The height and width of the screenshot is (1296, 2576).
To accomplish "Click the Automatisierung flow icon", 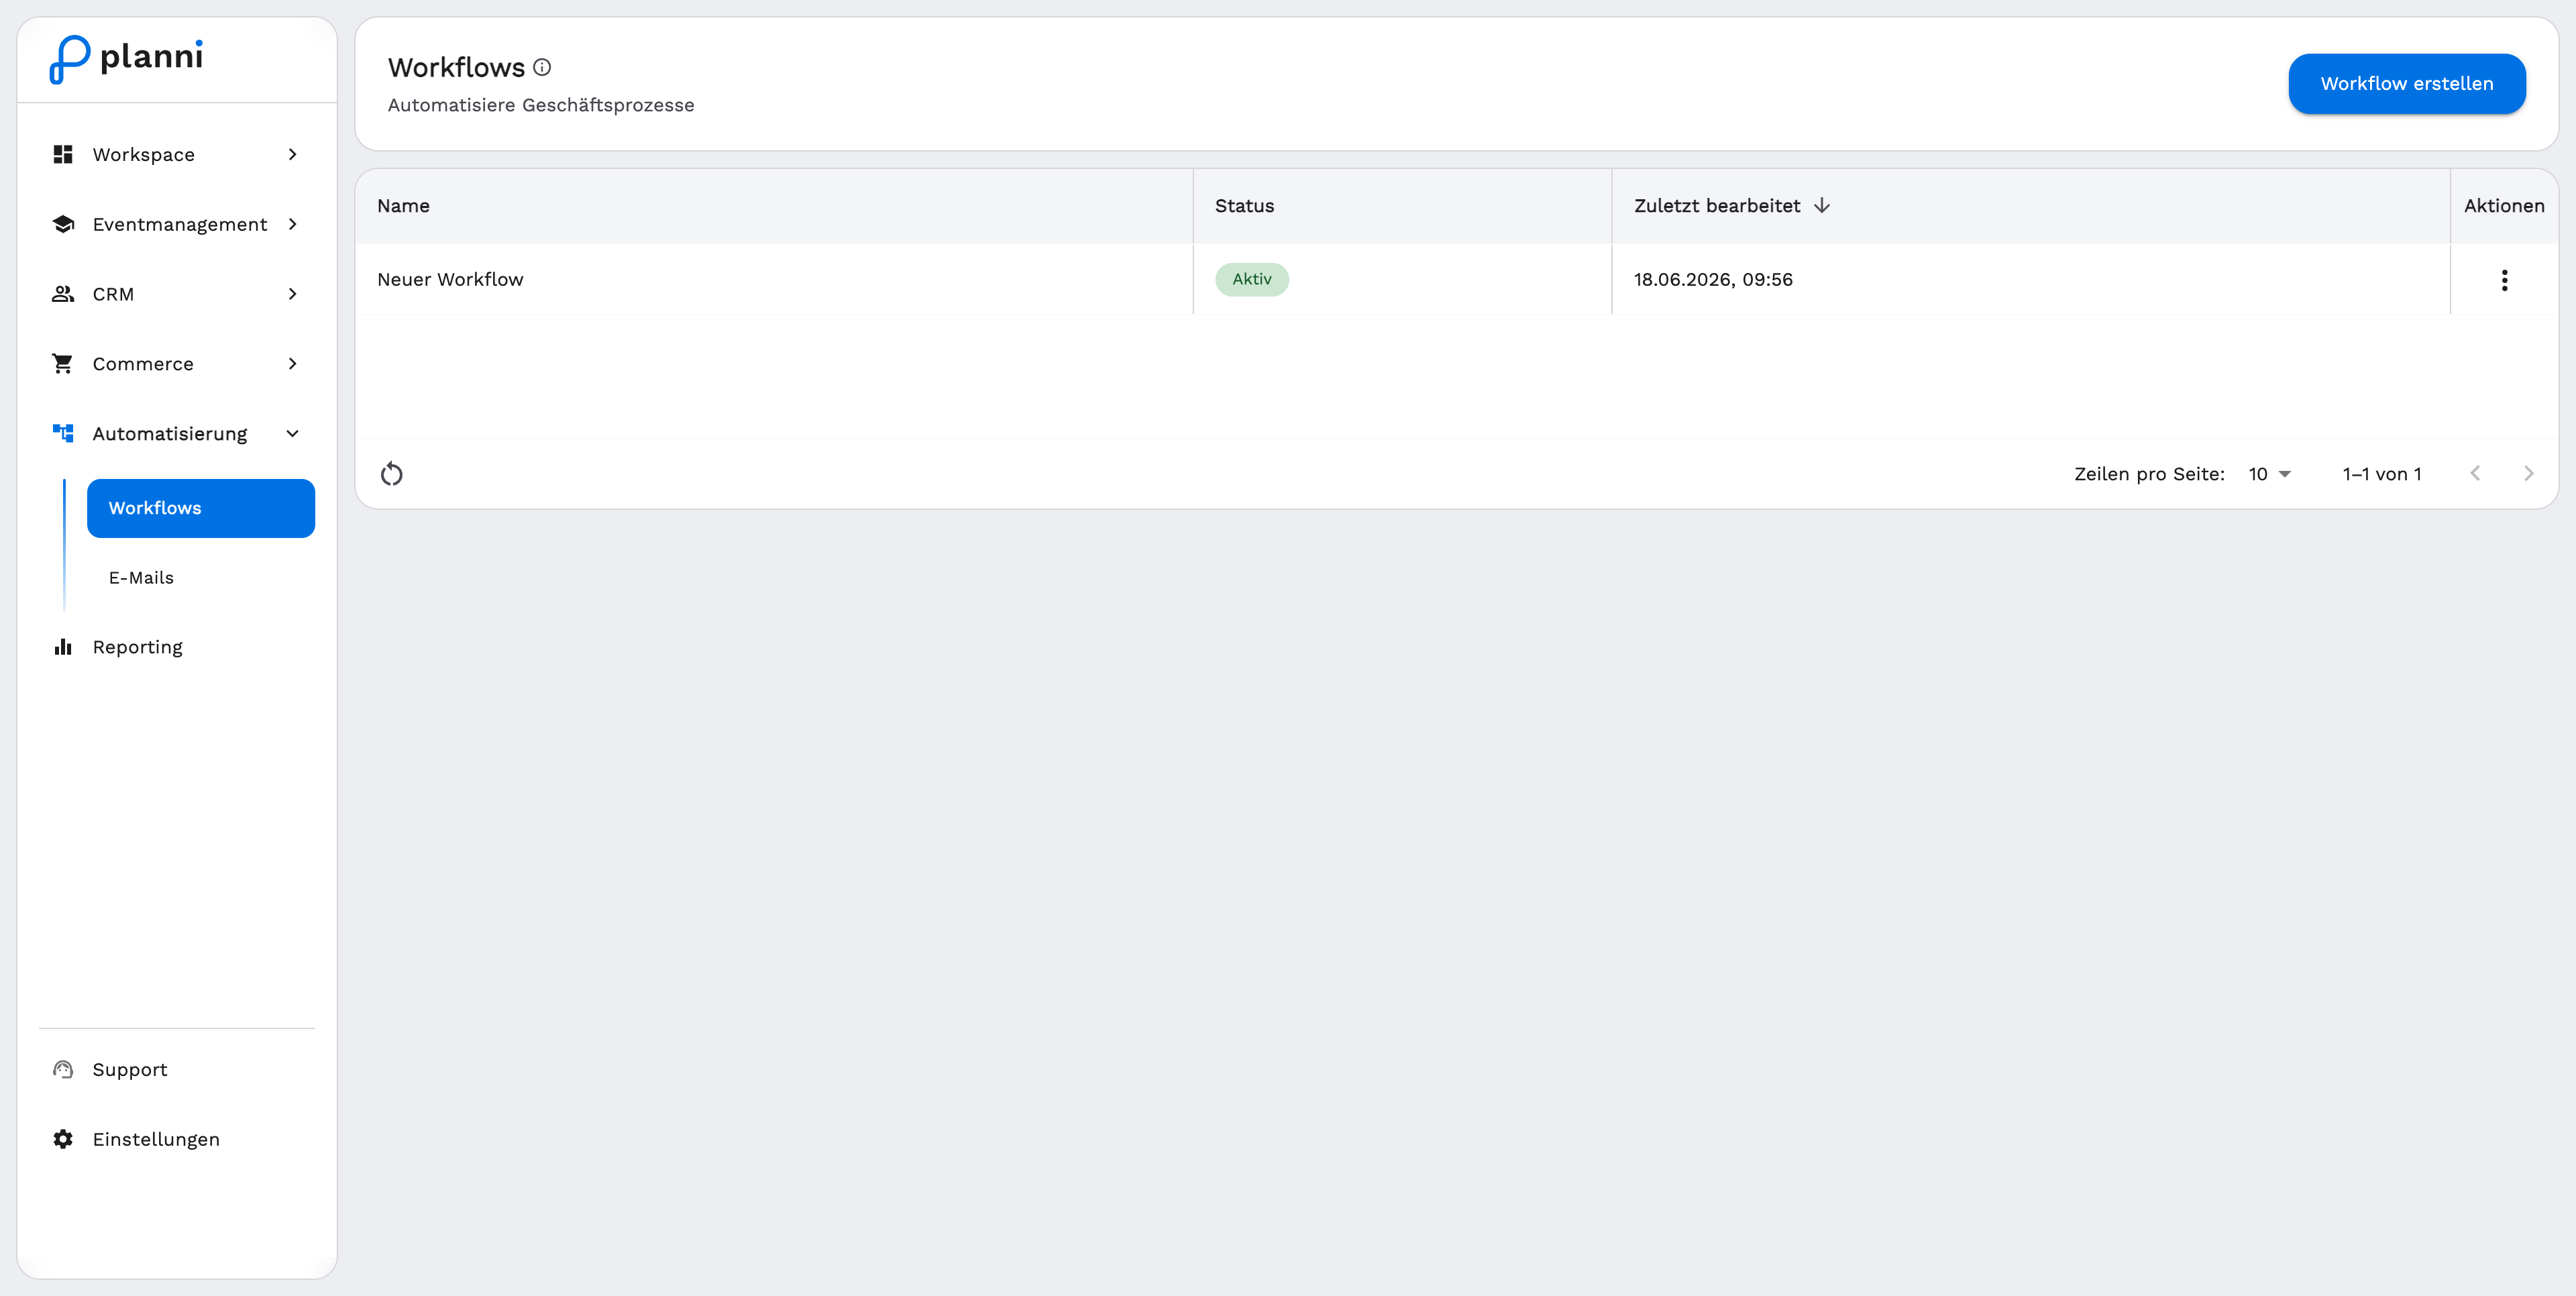I will pos(63,434).
